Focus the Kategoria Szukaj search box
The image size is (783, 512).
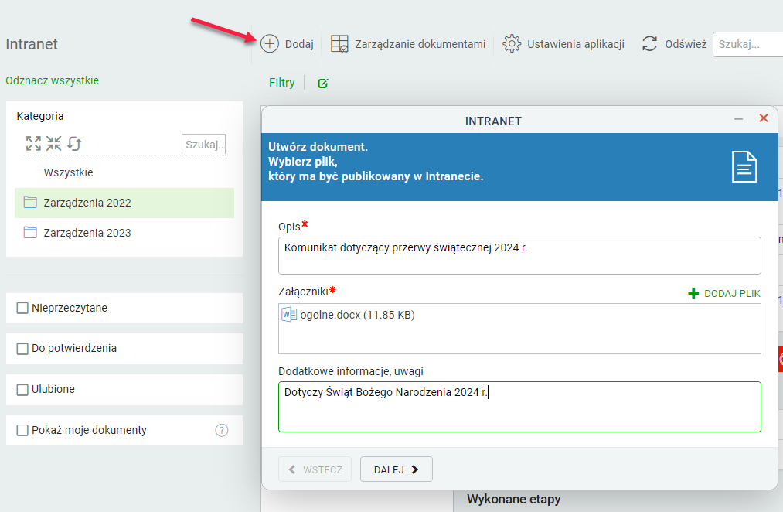[x=204, y=145]
